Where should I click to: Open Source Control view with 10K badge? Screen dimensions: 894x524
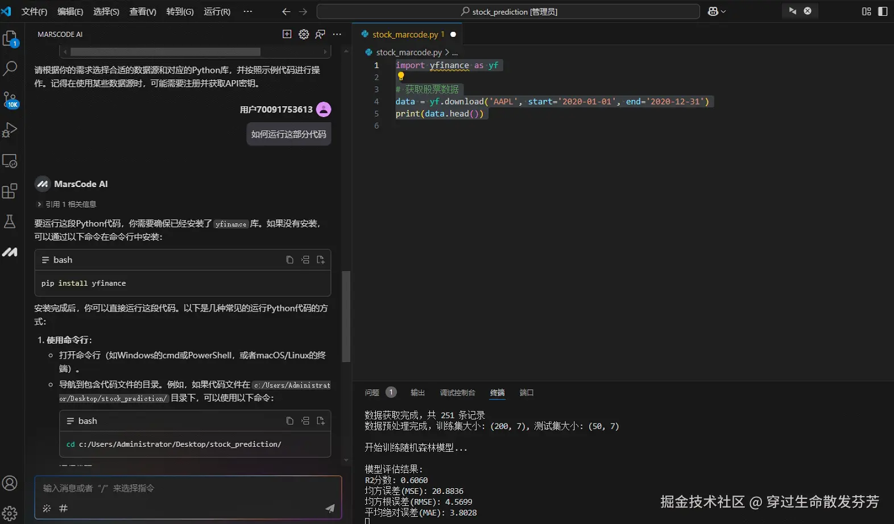pyautogui.click(x=10, y=99)
